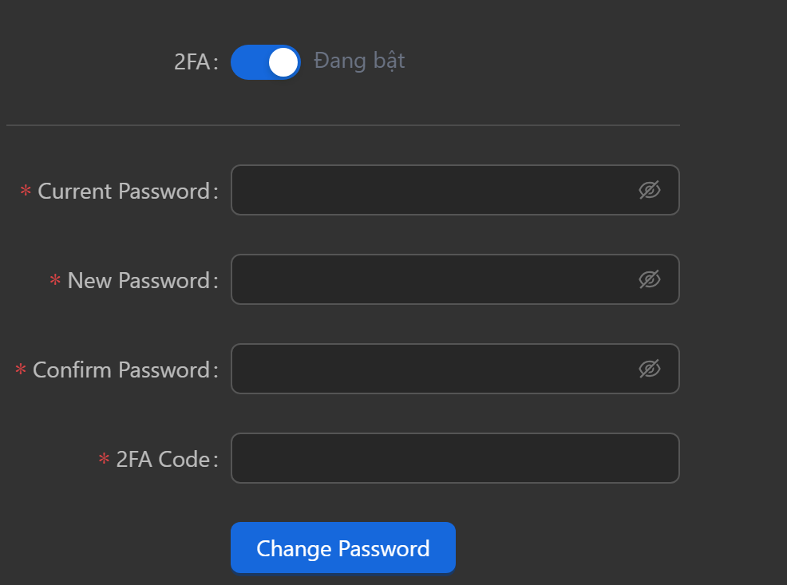The image size is (787, 585).
Task: Click the red asterisk beside 2FA Code
Action: pos(104,460)
